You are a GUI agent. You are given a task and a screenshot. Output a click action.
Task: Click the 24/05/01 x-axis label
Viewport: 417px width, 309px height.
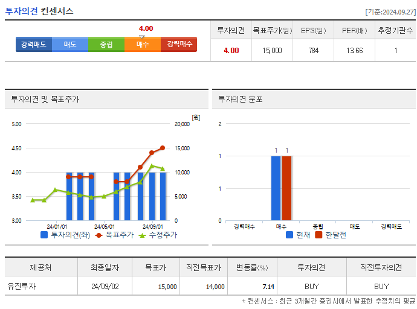tap(104, 227)
